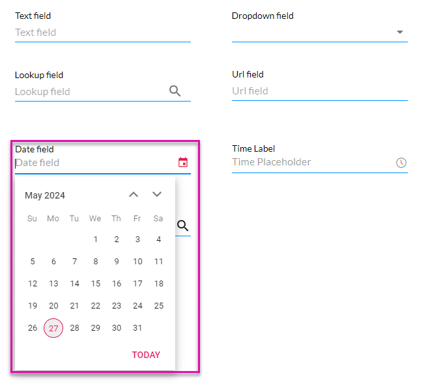This screenshot has width=428, height=386.
Task: Click the TODAY button
Action: pos(146,355)
